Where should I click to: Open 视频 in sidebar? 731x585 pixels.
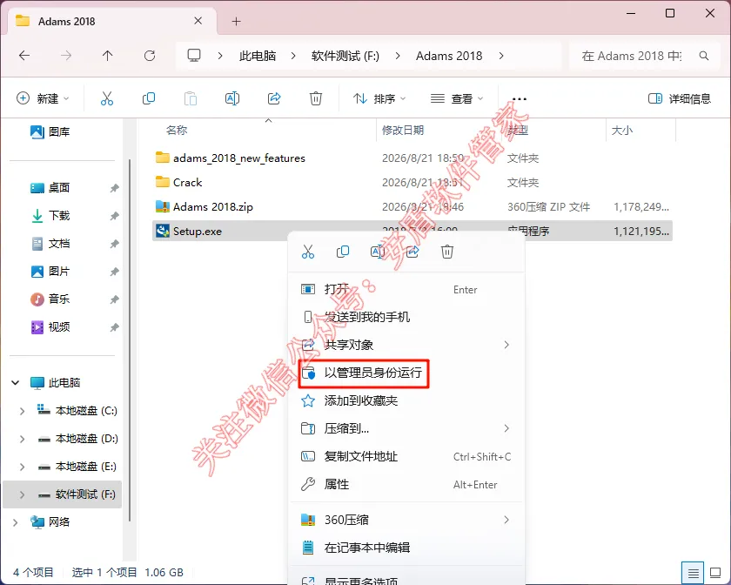point(50,327)
